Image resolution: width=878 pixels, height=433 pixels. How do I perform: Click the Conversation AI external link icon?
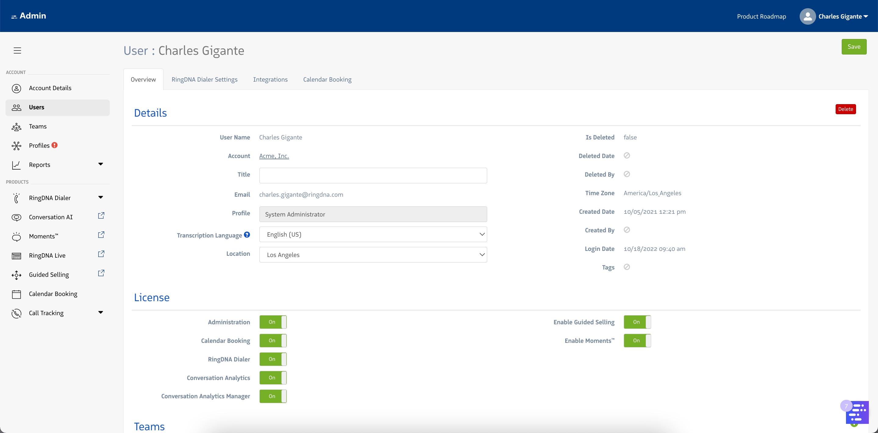[x=101, y=216]
